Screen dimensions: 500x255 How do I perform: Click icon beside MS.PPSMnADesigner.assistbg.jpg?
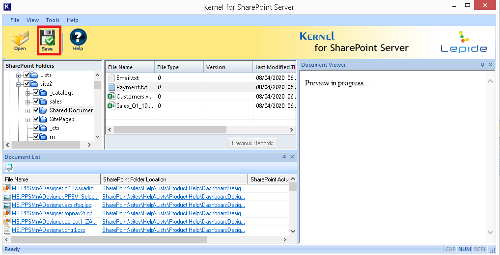click(x=7, y=205)
